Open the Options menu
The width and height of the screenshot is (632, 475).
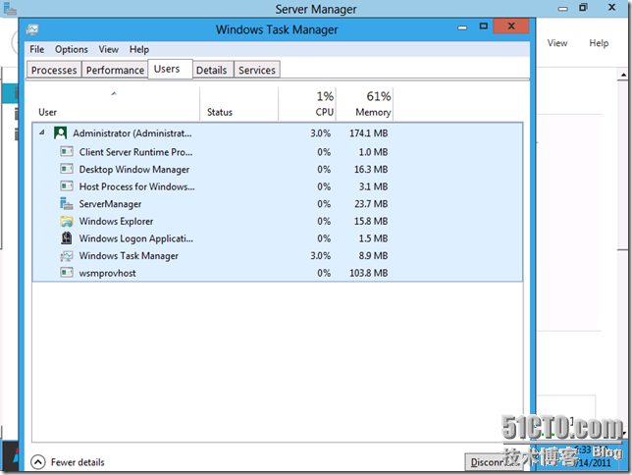(x=72, y=49)
